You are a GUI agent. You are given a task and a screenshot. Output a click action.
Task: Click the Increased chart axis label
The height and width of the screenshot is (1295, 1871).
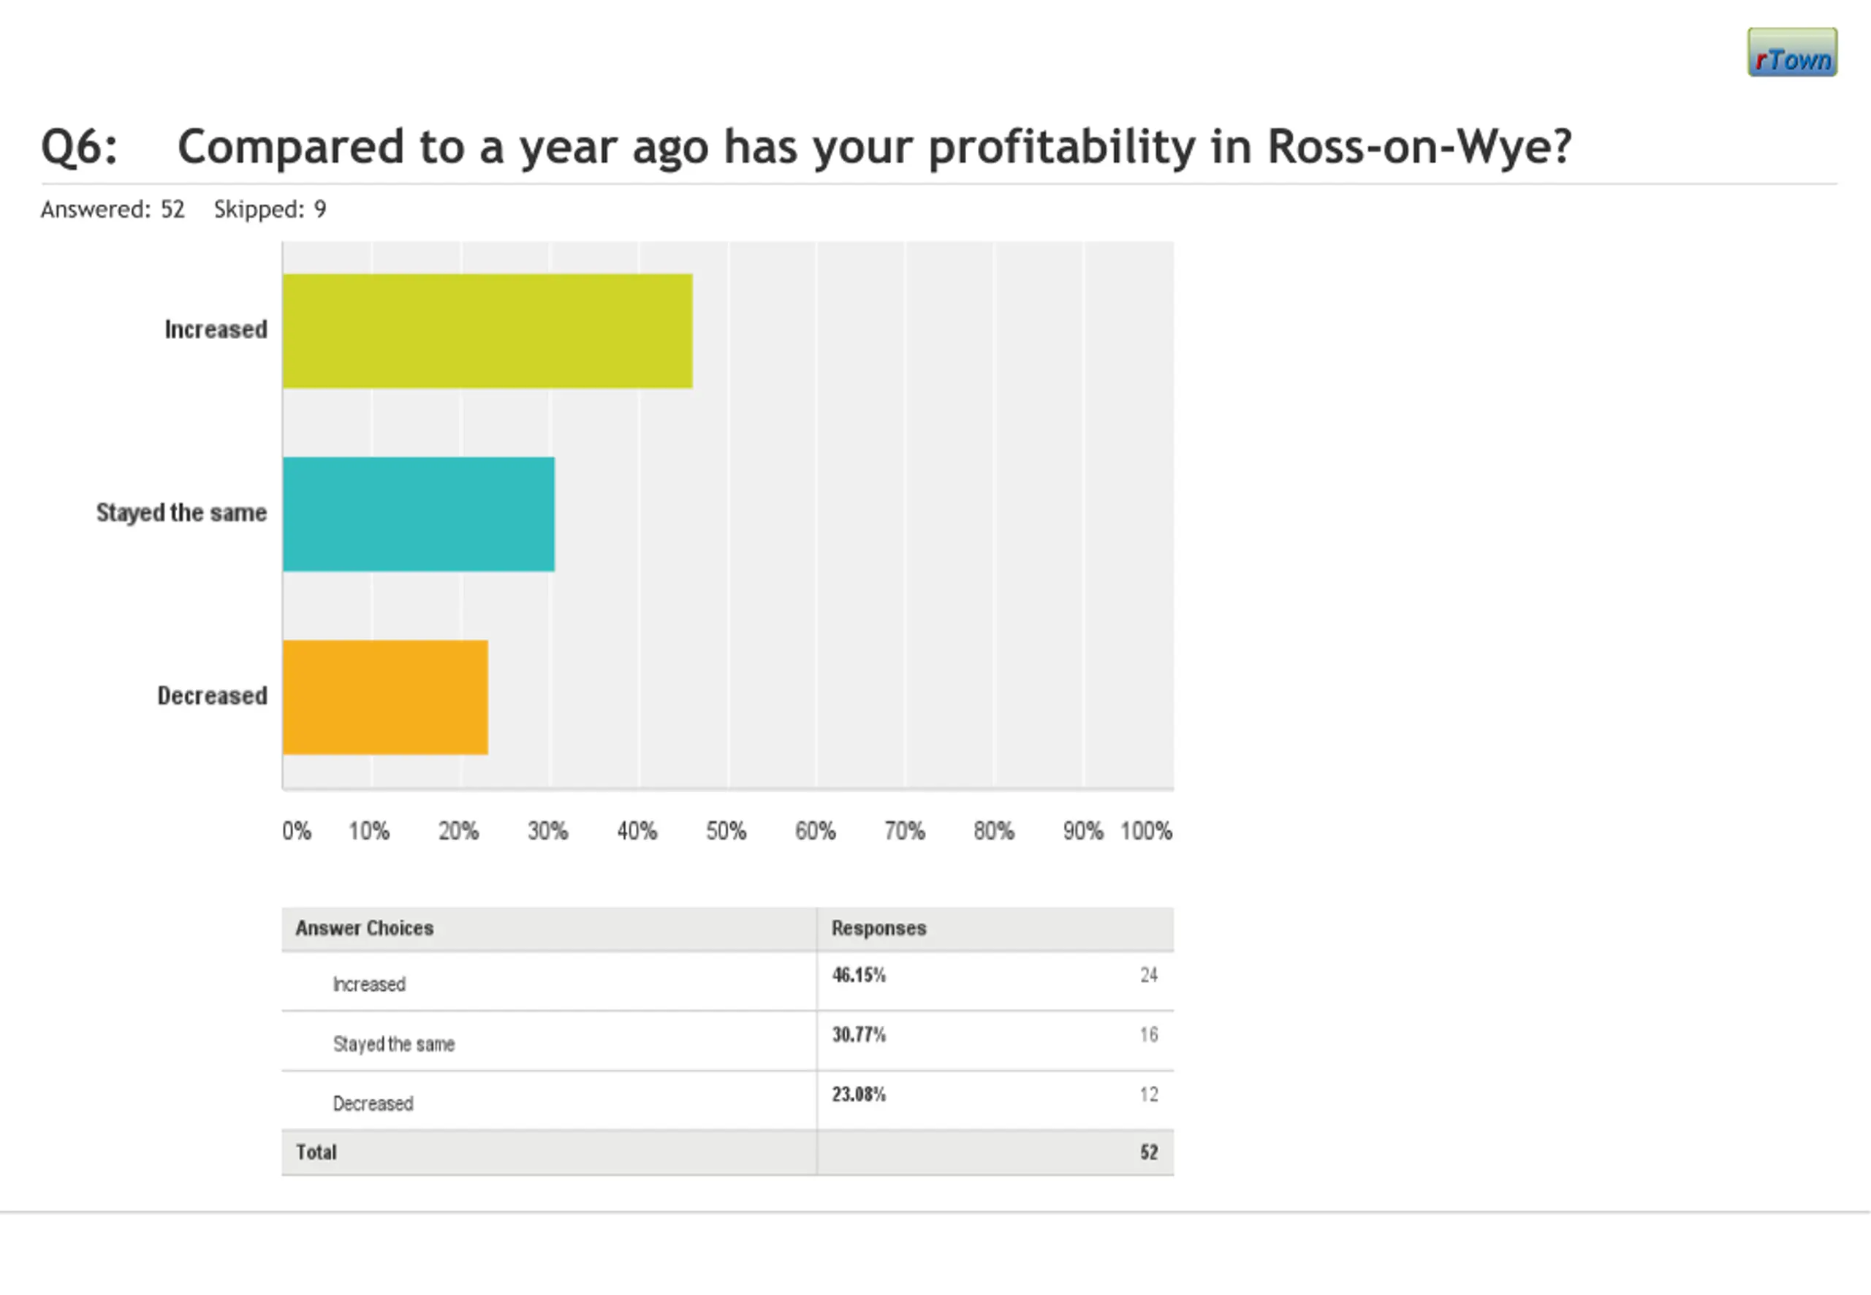coord(216,330)
